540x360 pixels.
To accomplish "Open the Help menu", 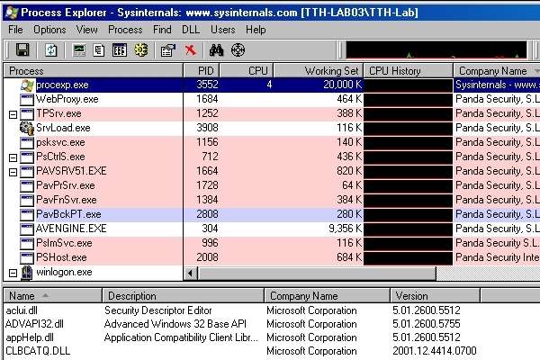I will point(256,30).
